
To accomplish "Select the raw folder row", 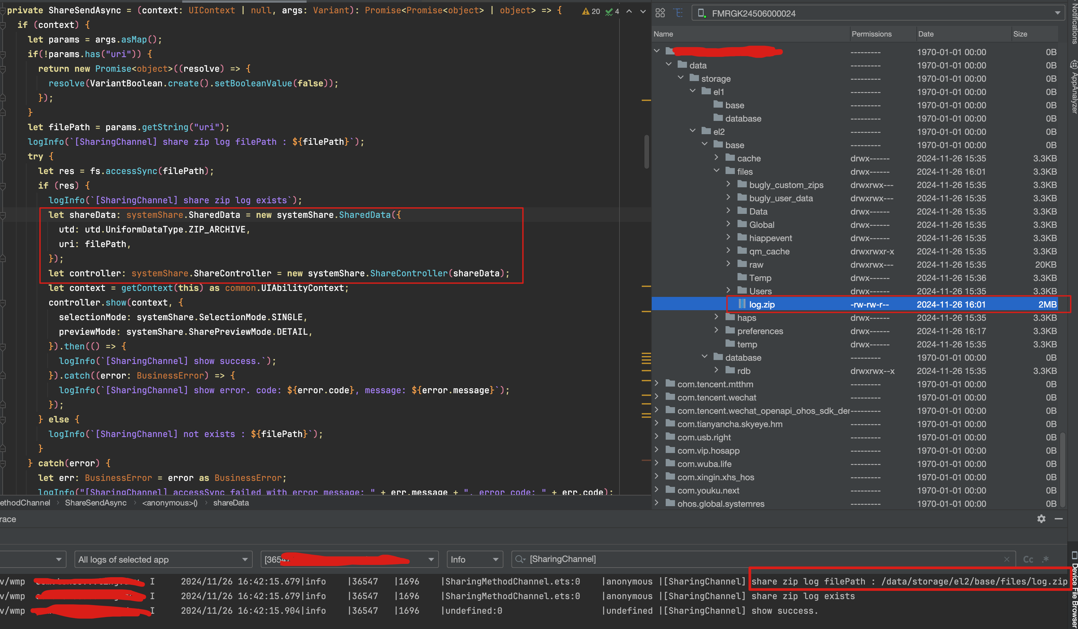I will (x=855, y=264).
